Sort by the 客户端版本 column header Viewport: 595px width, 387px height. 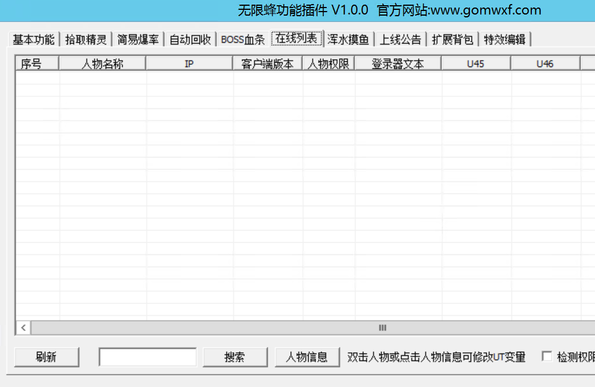268,64
